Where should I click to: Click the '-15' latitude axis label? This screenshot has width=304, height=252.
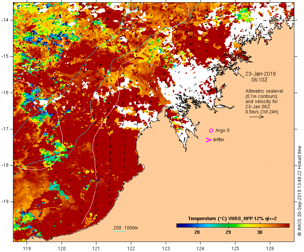pos(4,56)
